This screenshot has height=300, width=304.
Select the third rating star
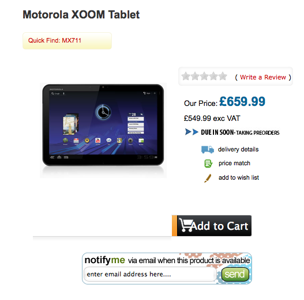pyautogui.click(x=204, y=76)
